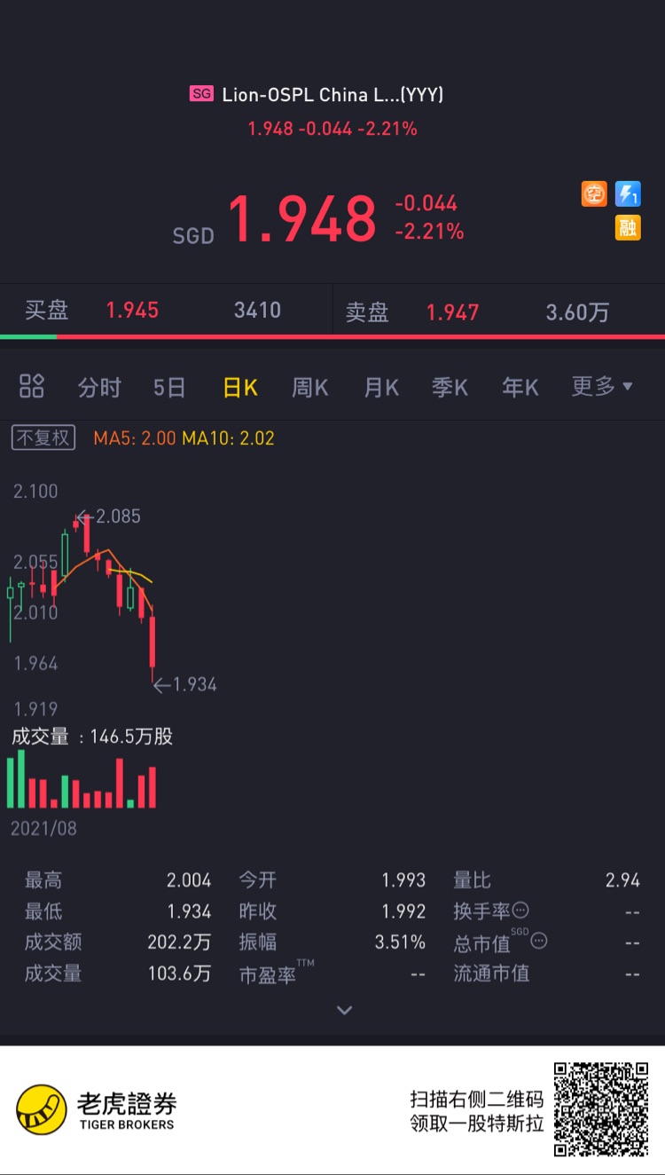Switch to the 分时 intraday tab
Image resolution: width=665 pixels, height=1175 pixels.
99,387
